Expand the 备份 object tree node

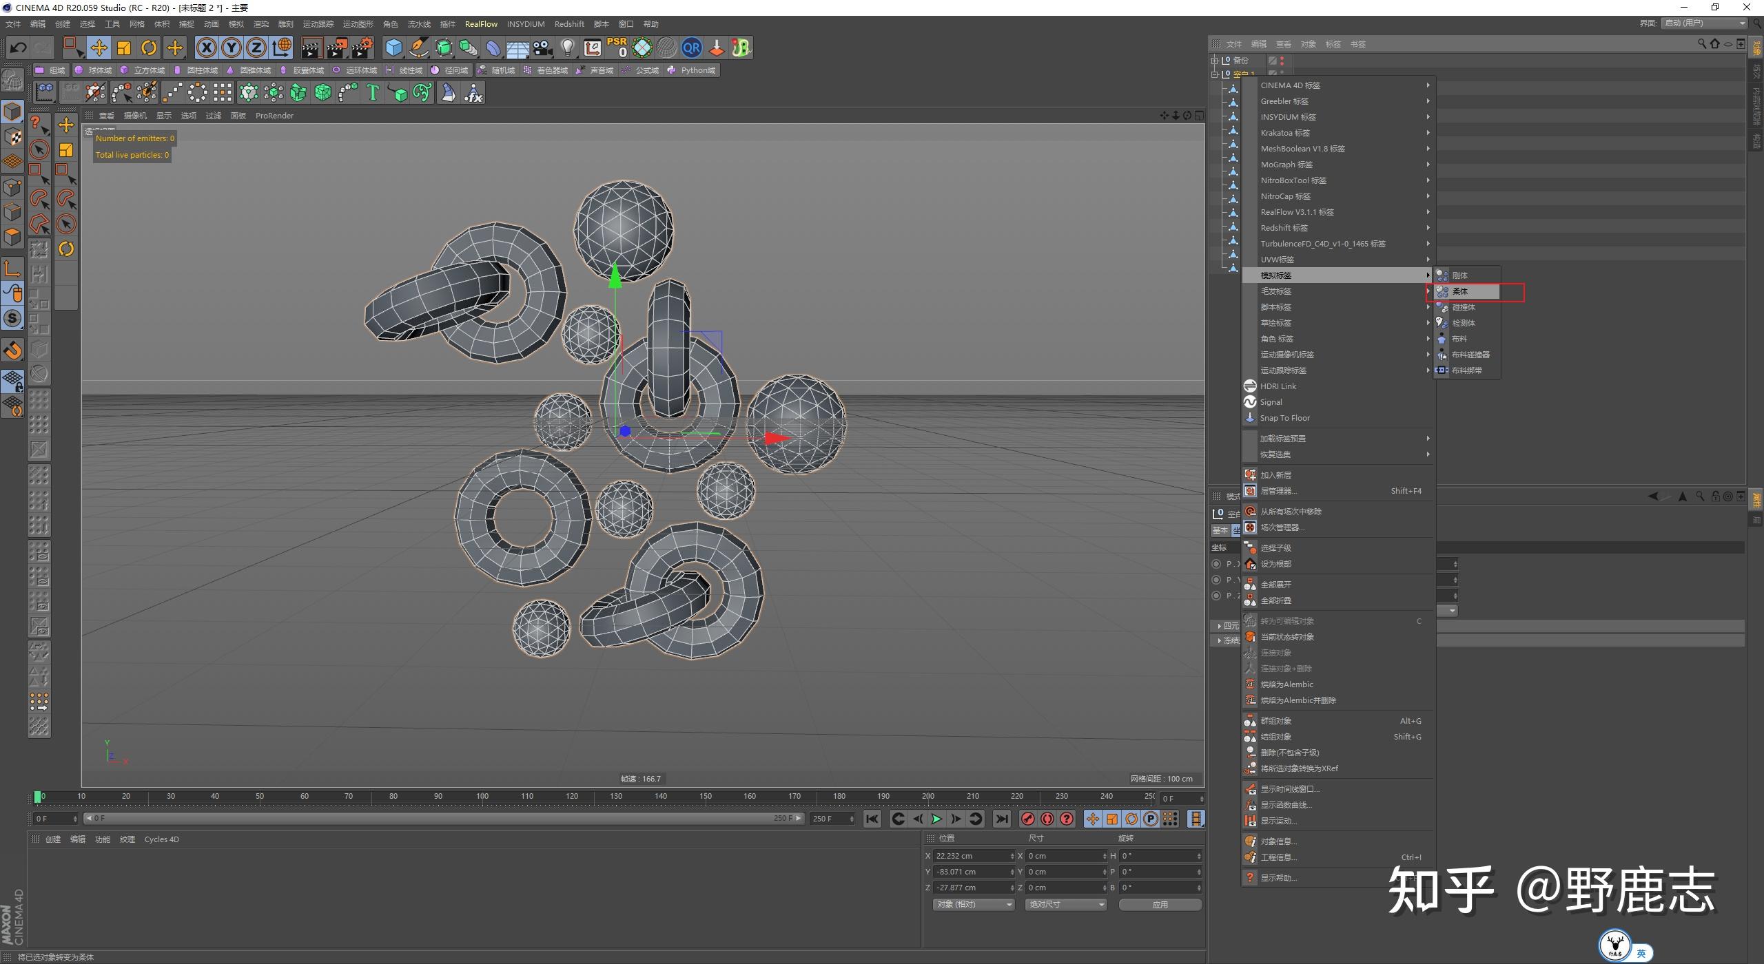pyautogui.click(x=1215, y=61)
